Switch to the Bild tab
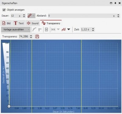This screenshot has width=122, height=114. 6,23
